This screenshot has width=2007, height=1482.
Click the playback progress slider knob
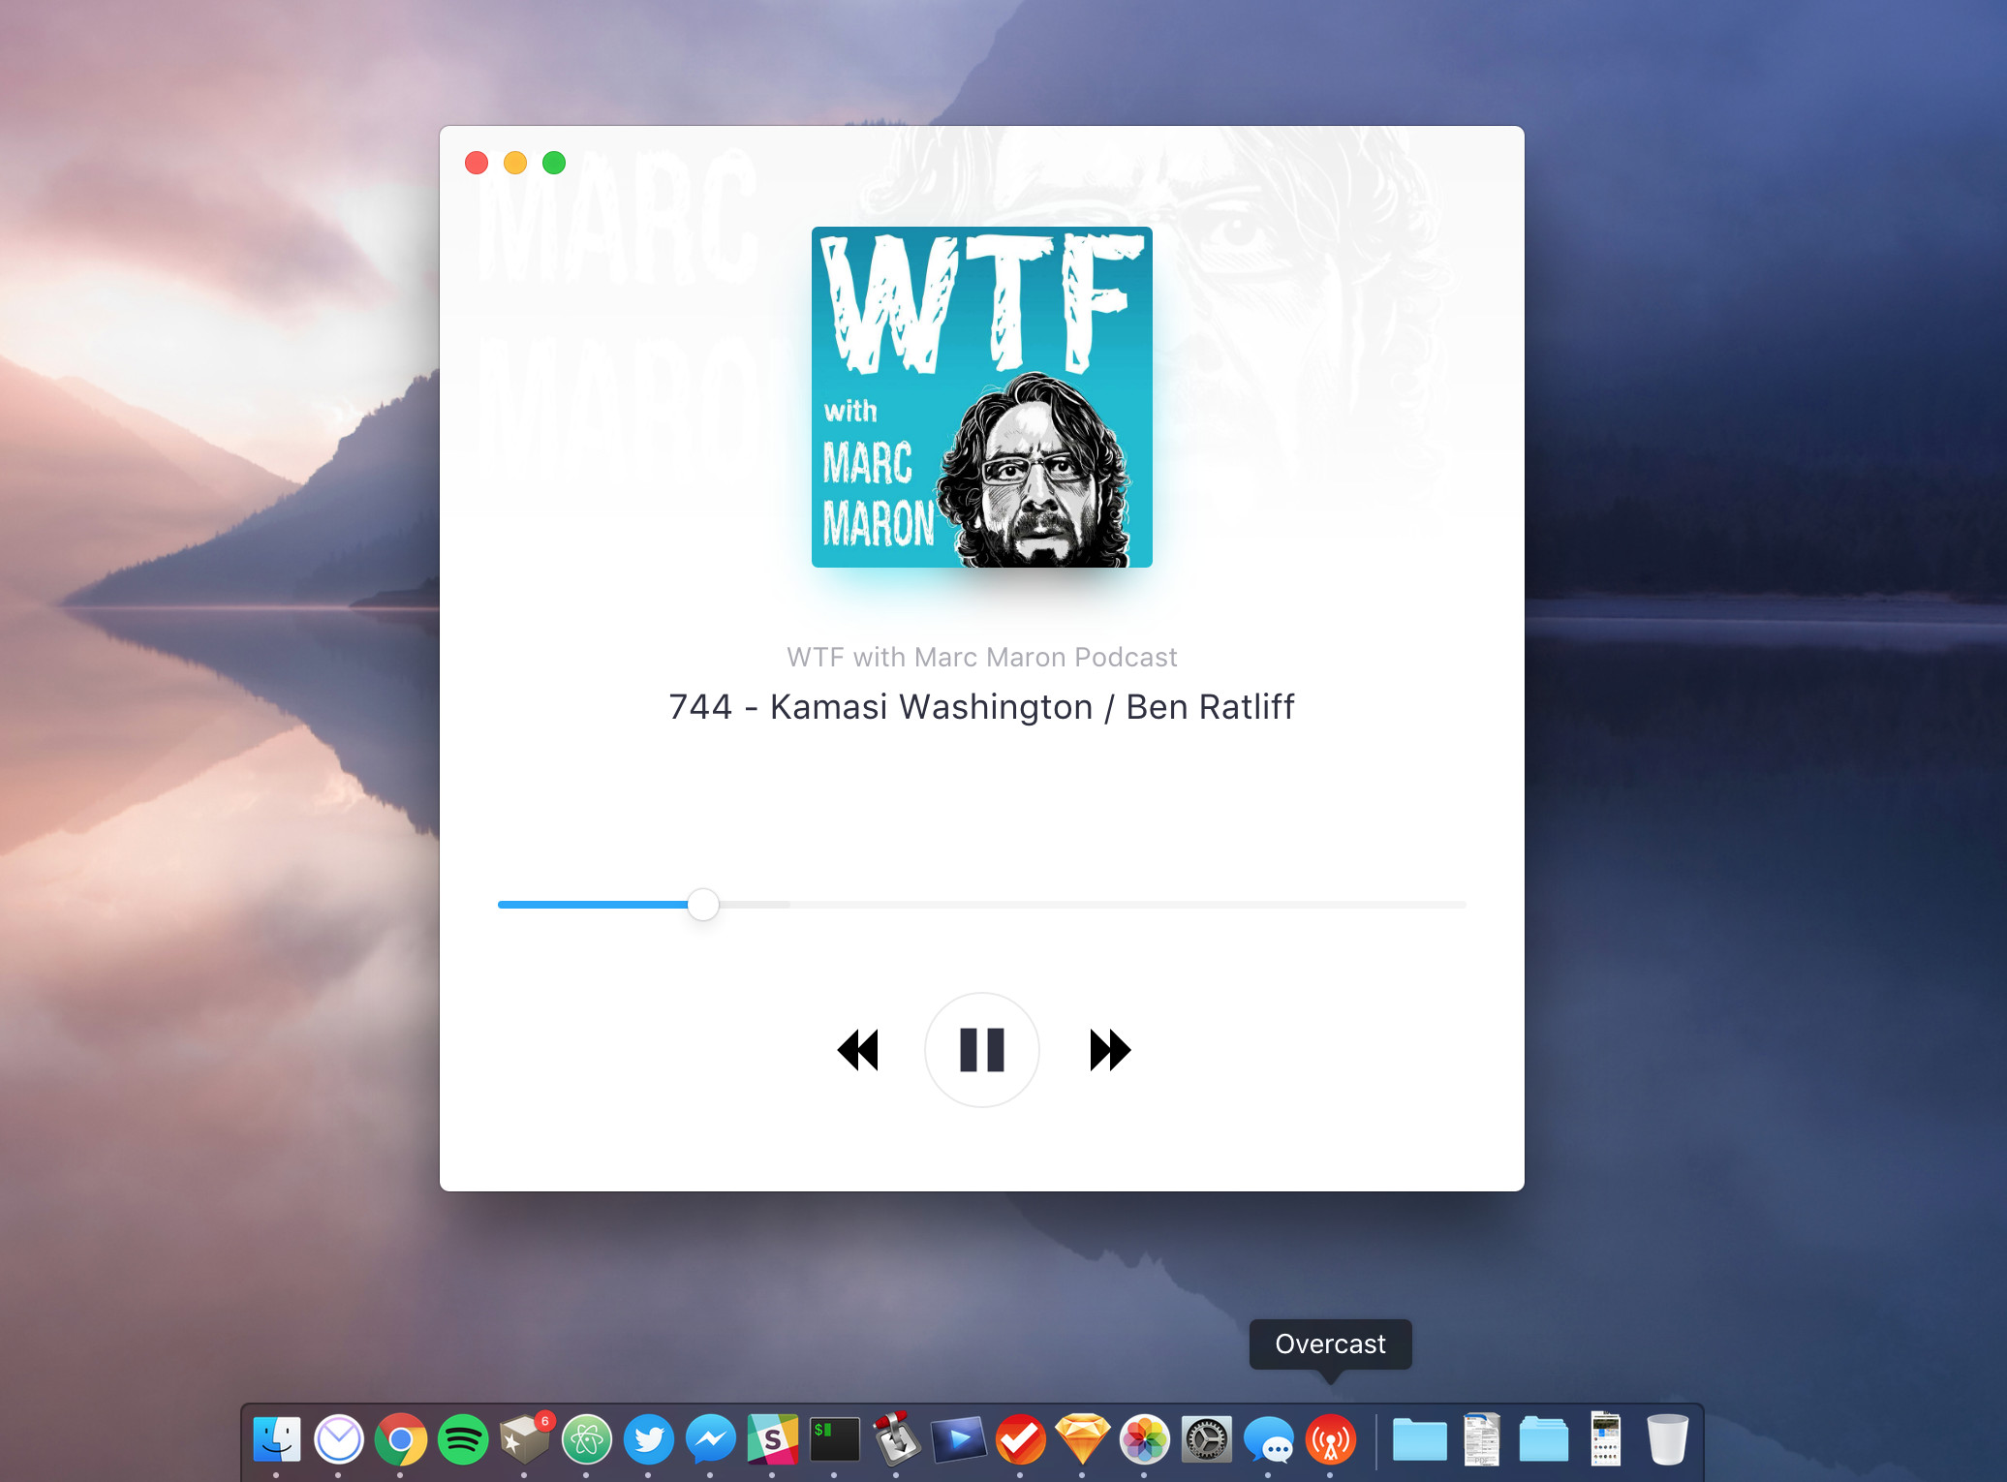703,905
